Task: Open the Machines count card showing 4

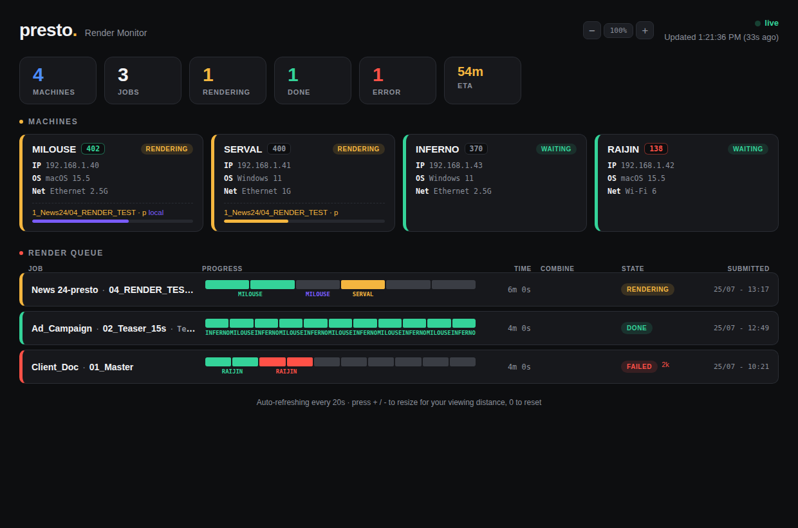Action: click(58, 80)
